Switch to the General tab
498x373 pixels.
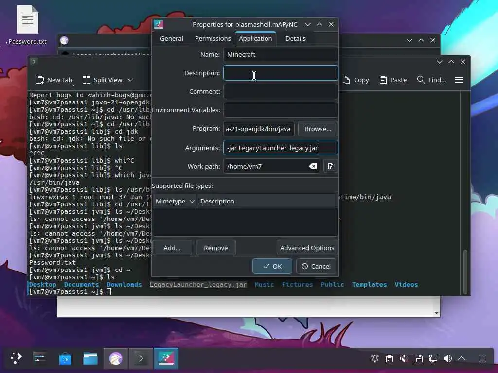pos(172,39)
